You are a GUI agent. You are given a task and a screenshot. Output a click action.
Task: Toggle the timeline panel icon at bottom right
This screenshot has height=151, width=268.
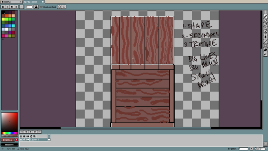pos(265,144)
